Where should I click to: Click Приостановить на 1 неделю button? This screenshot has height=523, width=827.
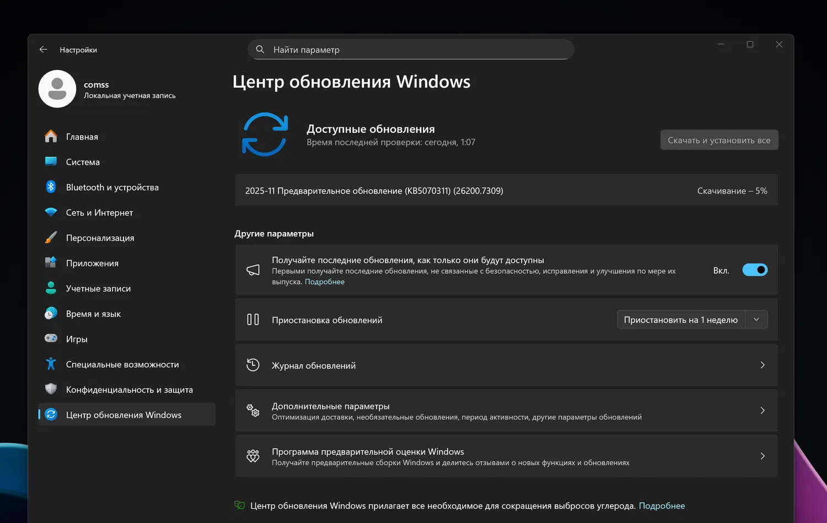pos(681,320)
